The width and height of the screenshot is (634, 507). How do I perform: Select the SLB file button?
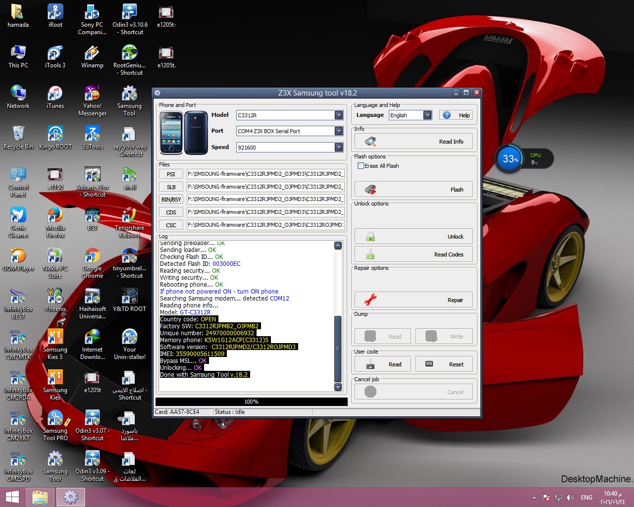point(171,187)
